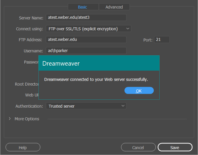Click the Server Name input field

[86, 18]
